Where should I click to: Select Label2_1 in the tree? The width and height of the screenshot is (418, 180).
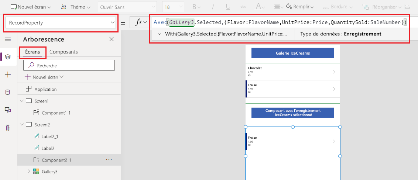pos(50,136)
